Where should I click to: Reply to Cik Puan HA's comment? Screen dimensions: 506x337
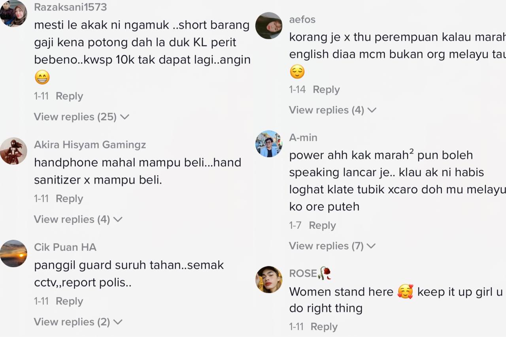[x=70, y=301]
